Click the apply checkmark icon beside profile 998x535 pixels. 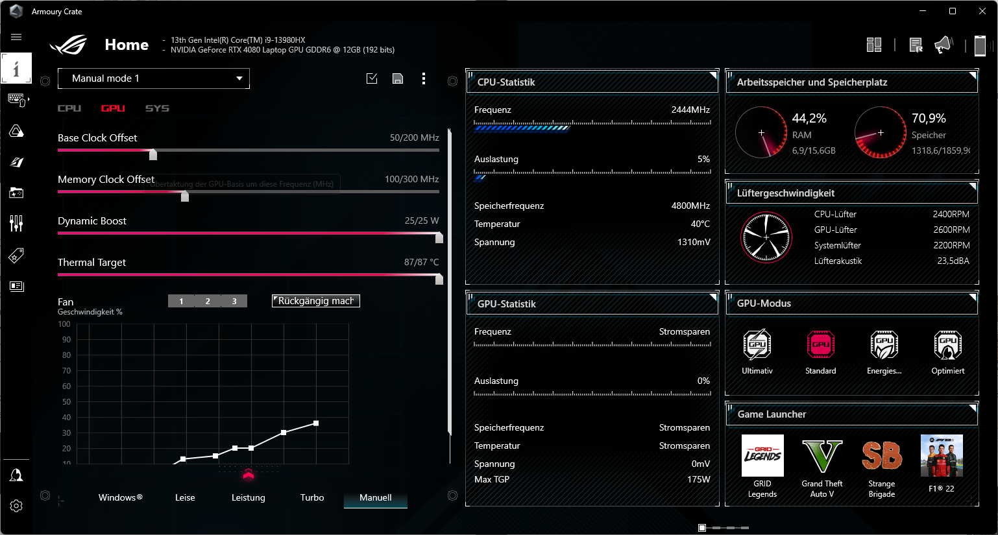click(x=372, y=78)
